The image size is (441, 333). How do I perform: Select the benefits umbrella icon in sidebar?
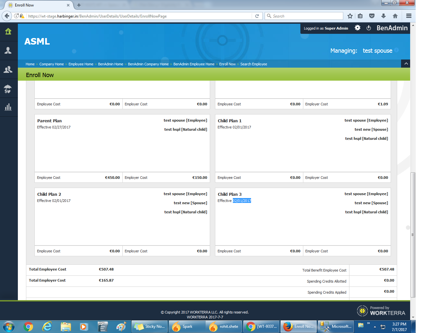(8, 88)
